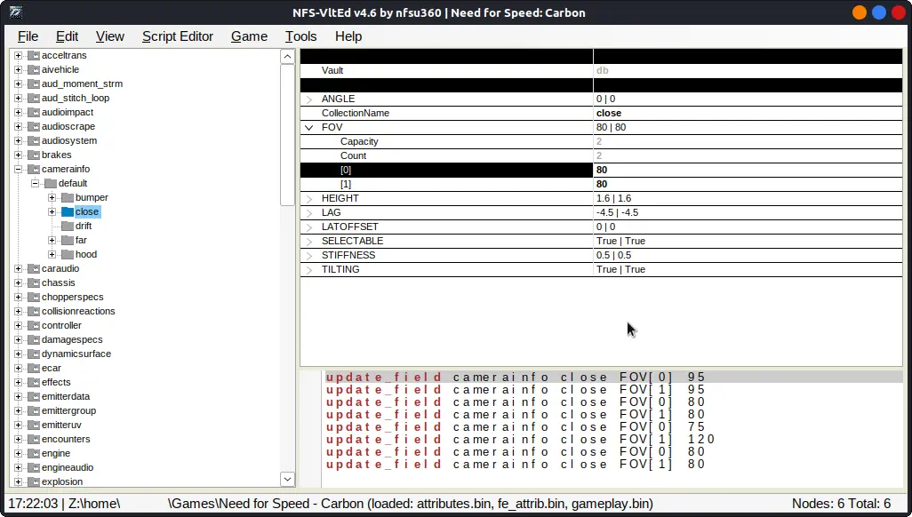The width and height of the screenshot is (912, 517).
Task: Collapse the FOV property row
Action: point(309,127)
